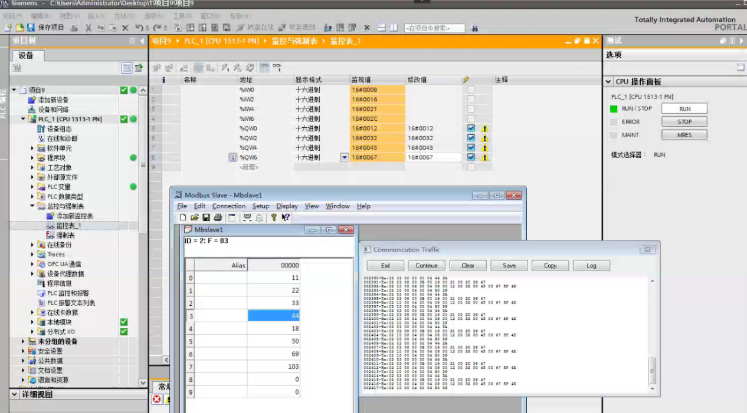The image size is (747, 413).
Task: Toggle the modify checkbox for %IW6 row
Action: (471, 118)
